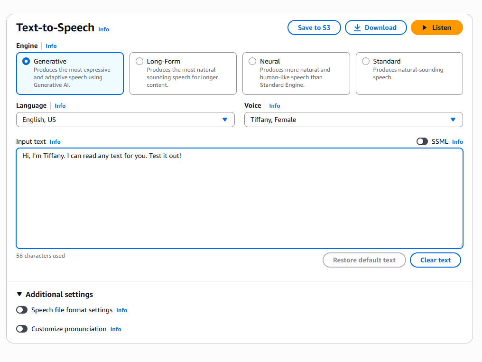
Task: Select the Generative engine radio button
Action: (x=26, y=61)
